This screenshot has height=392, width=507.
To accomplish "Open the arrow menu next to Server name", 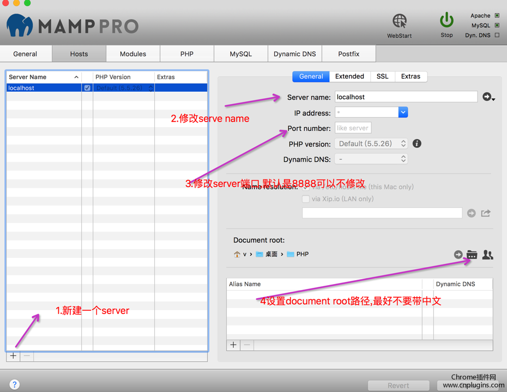I will click(x=488, y=97).
